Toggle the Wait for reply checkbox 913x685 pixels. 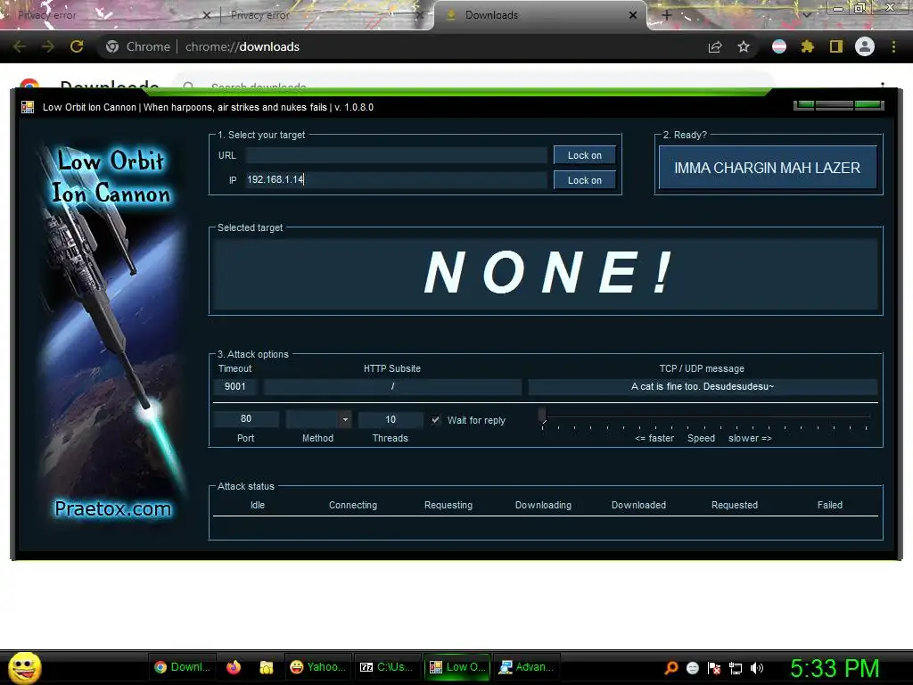(435, 420)
